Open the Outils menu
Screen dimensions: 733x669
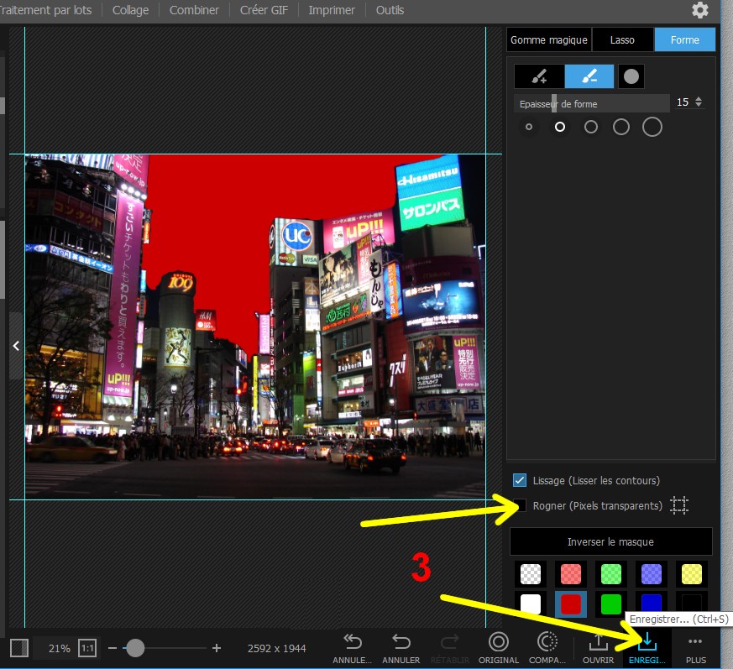coord(390,10)
